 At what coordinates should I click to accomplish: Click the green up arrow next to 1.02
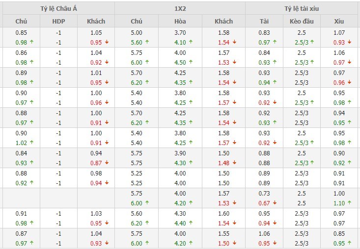pos(32,143)
